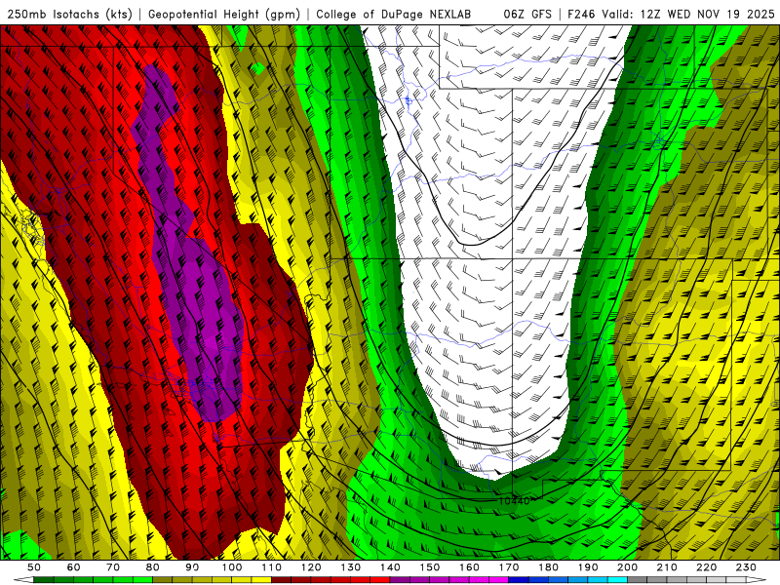Click the 190 value on the color scale
The image size is (780, 585).
point(588,567)
